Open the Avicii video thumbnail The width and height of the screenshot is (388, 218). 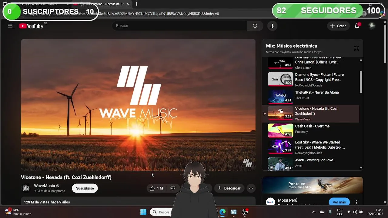click(x=280, y=164)
